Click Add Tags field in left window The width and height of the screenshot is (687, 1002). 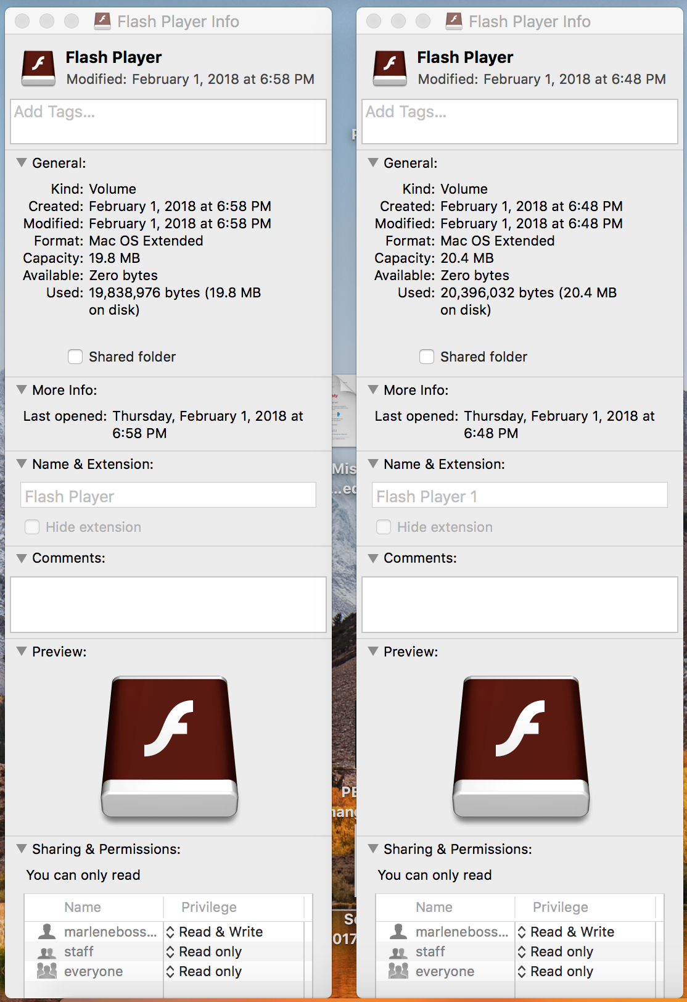[x=168, y=122]
